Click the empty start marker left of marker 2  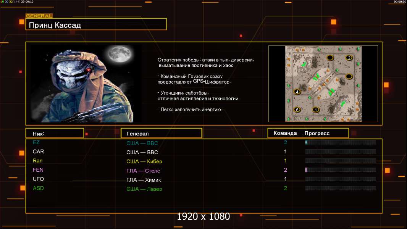(330, 58)
